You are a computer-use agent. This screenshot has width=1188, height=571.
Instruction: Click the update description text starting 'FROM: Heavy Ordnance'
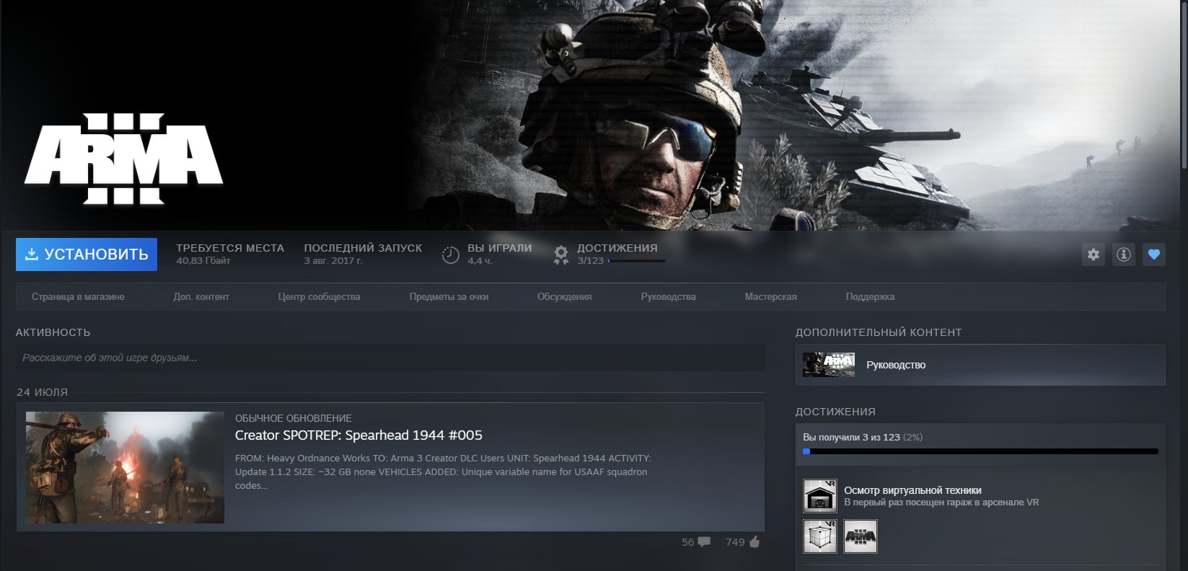[x=443, y=472]
